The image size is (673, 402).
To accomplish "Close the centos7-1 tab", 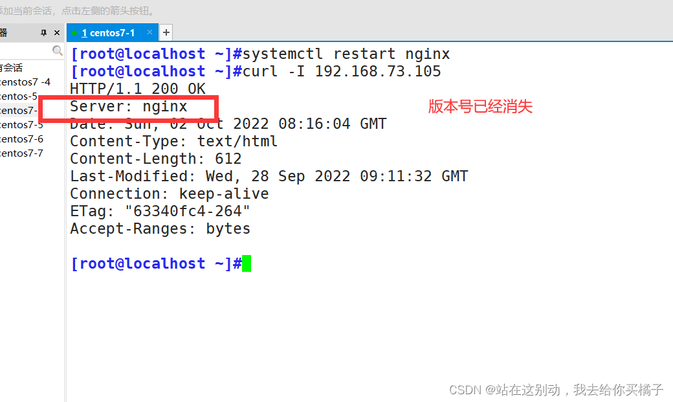I will tap(150, 32).
